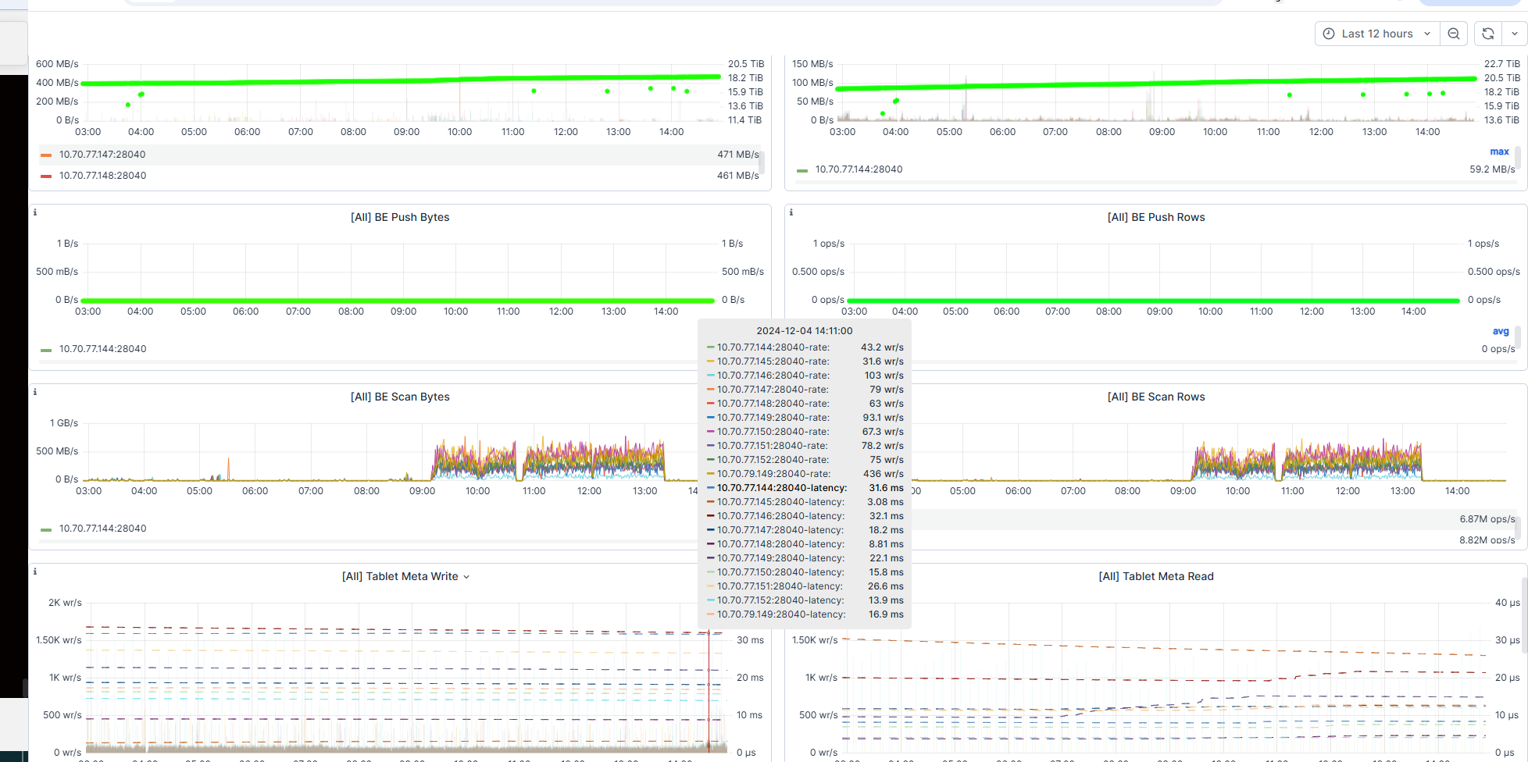Open the BE Scan Bytes panel info icon
The width and height of the screenshot is (1528, 762).
coord(35,392)
